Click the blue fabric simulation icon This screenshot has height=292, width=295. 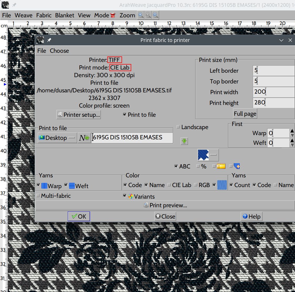click(203, 155)
